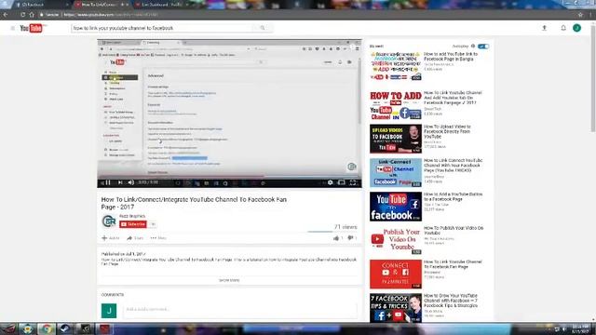Open Chrome from the taskbar
The height and width of the screenshot is (335, 596).
pyautogui.click(x=46, y=328)
